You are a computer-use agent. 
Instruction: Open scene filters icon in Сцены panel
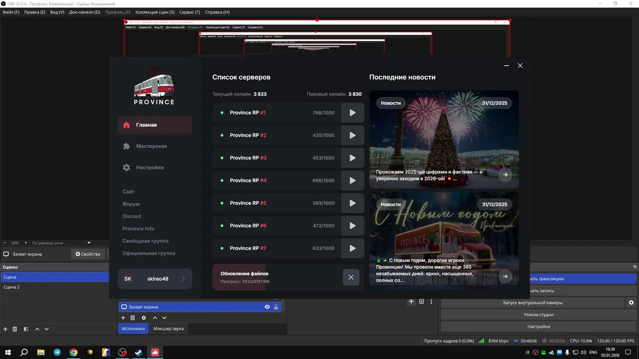(x=26, y=329)
